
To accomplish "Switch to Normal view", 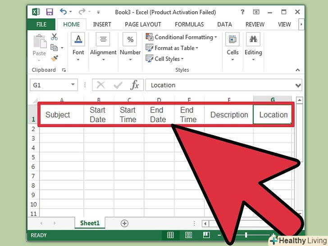I will click(170, 235).
